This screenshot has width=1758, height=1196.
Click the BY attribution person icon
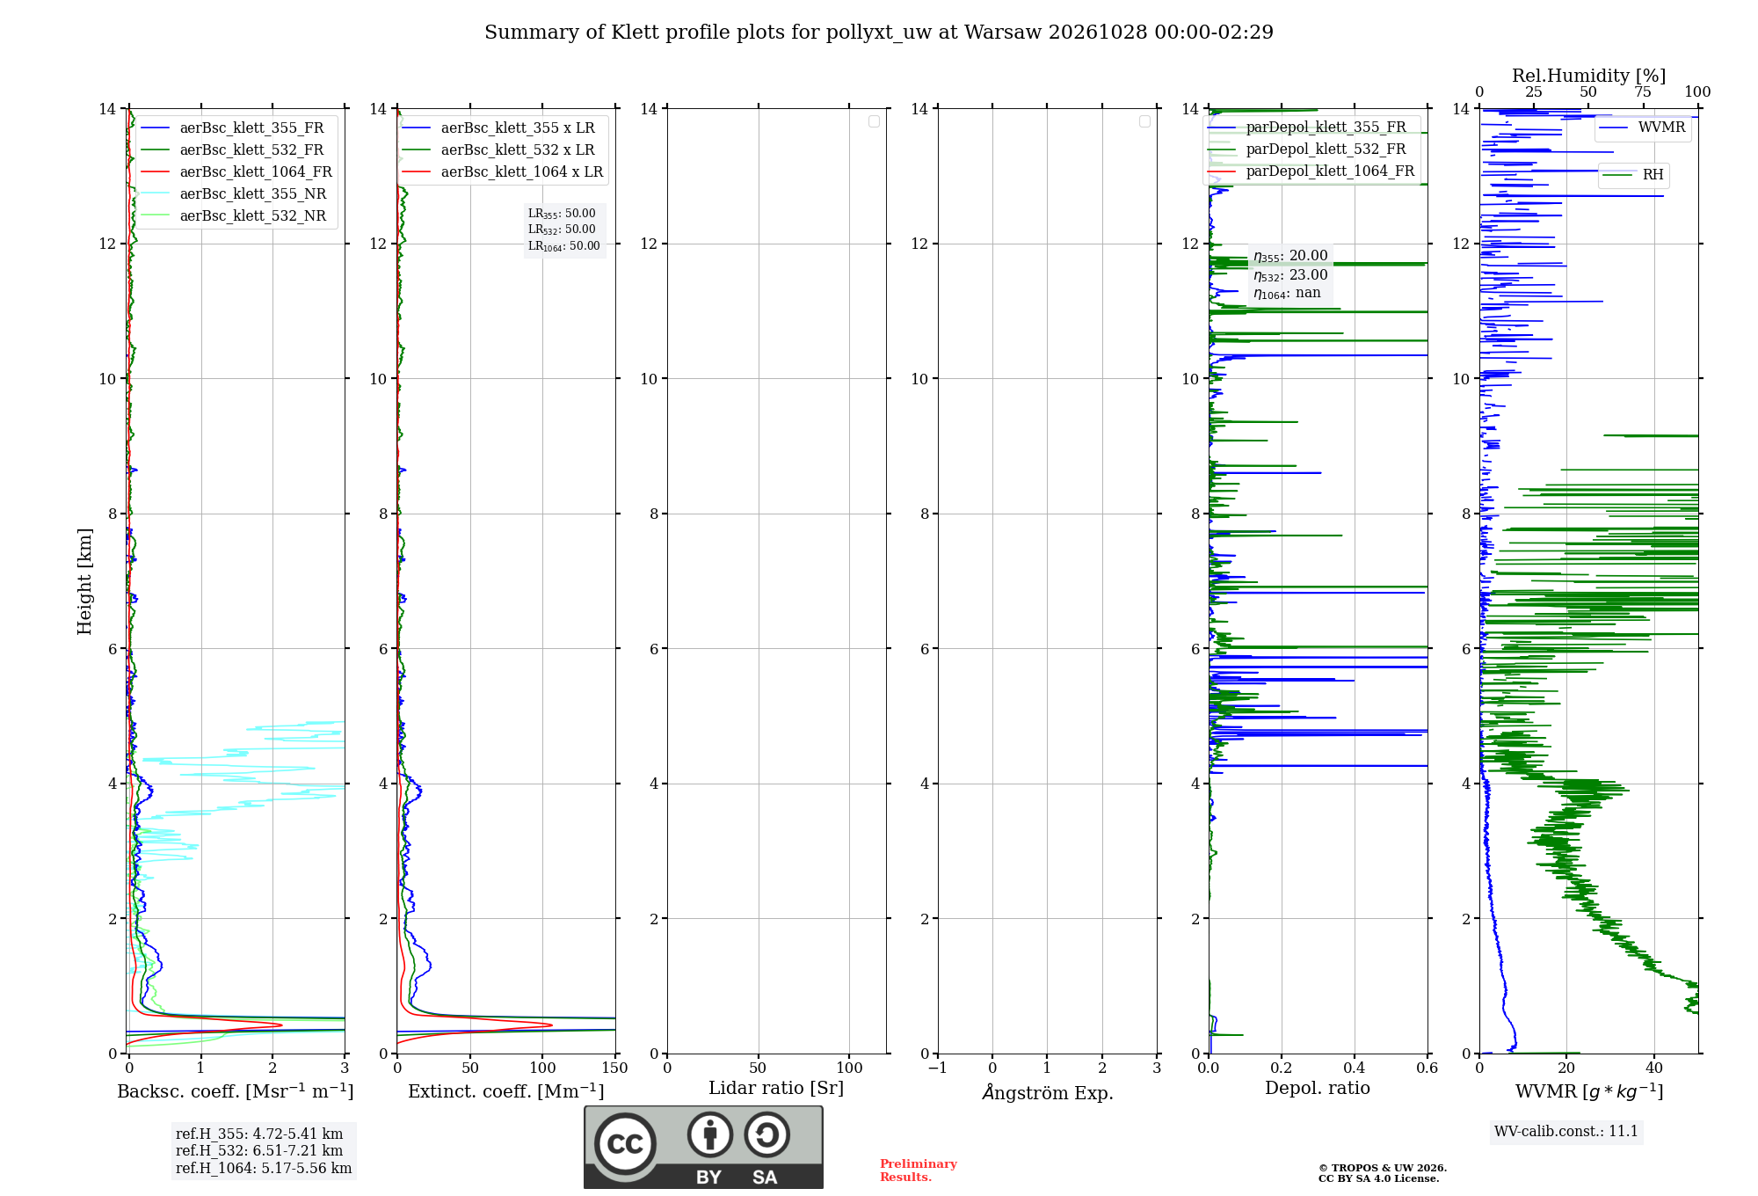[709, 1134]
